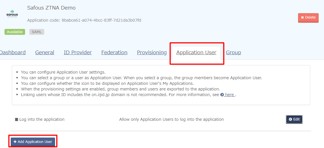324x148 pixels.
Task: Click the Safous logo thumbnail
Action: point(12,14)
